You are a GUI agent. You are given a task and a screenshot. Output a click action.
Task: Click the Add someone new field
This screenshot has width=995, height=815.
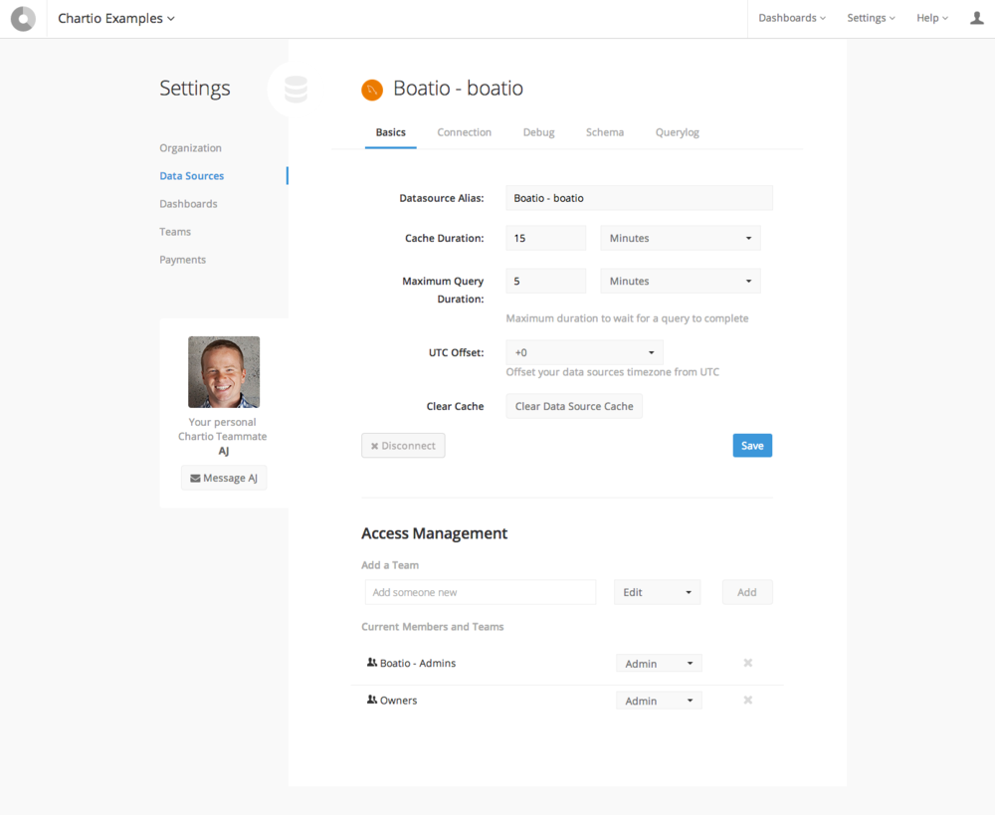(481, 592)
